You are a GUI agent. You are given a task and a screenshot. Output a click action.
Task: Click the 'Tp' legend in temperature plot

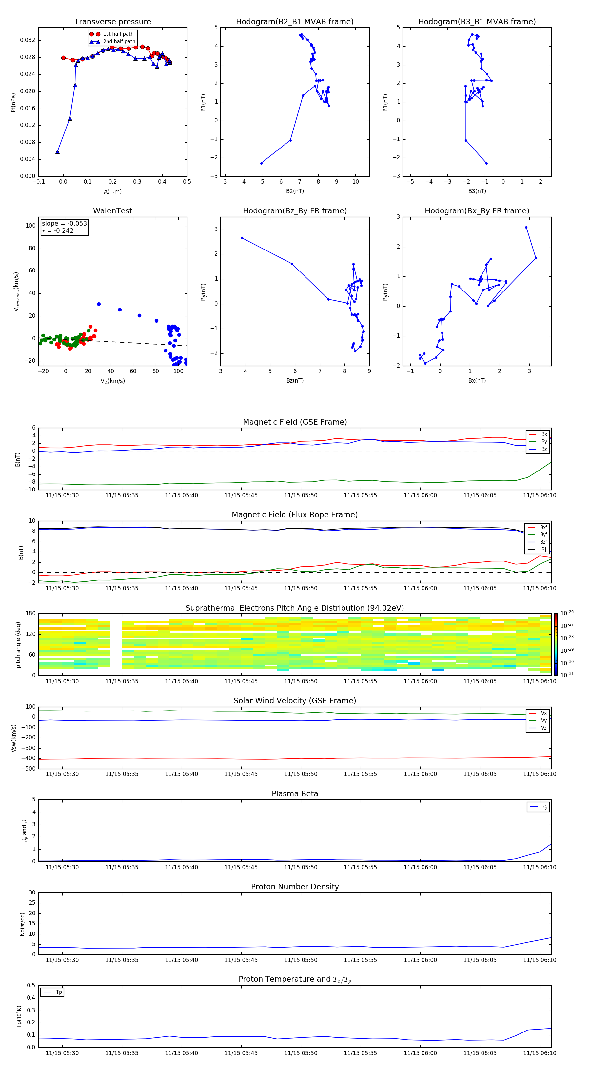(x=52, y=992)
